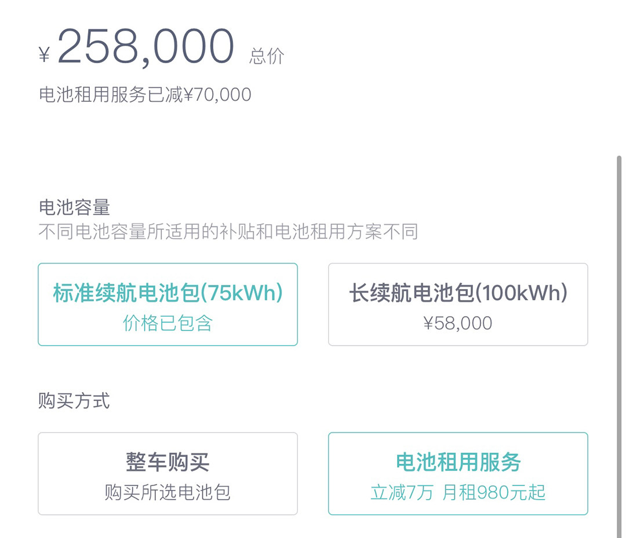Tap the 购买所选电池包 subtitle
Image resolution: width=626 pixels, height=538 pixels.
168,492
